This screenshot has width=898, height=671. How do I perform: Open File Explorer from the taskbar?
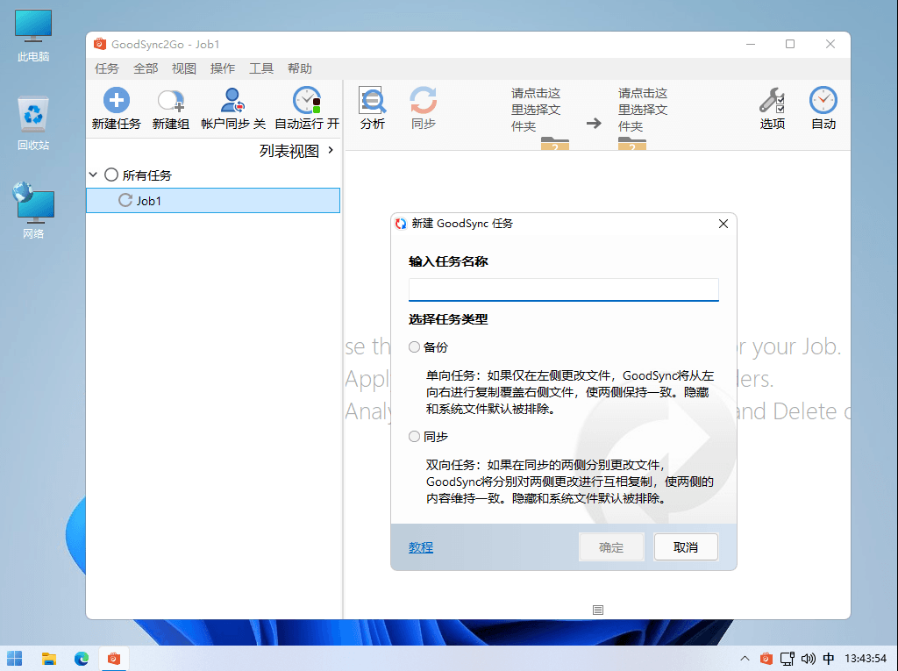(x=49, y=659)
